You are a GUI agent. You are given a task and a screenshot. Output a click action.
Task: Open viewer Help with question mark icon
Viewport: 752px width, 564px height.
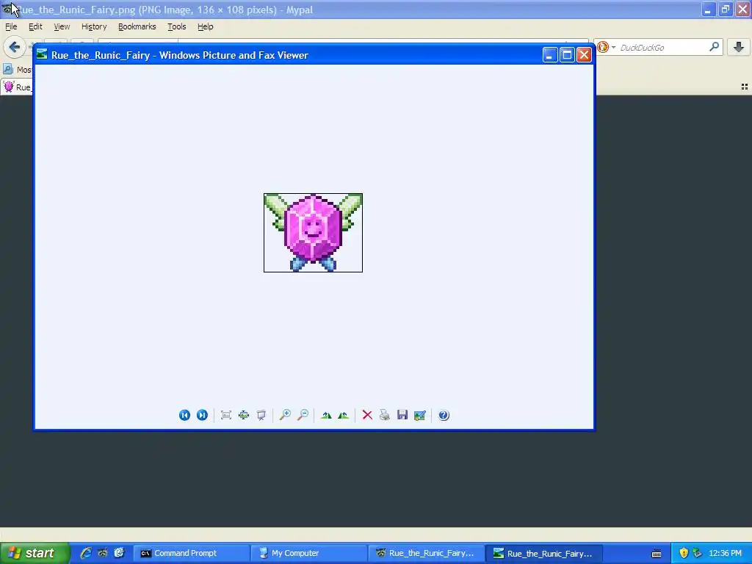coord(444,416)
